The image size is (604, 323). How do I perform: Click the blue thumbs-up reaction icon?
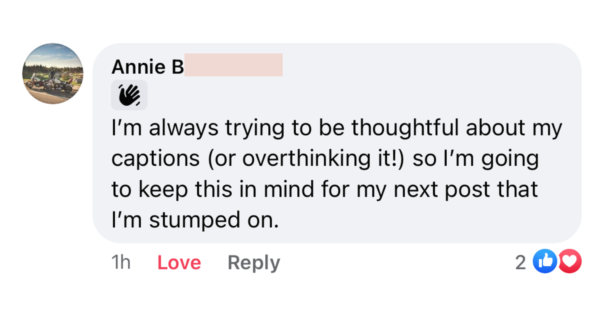545,261
